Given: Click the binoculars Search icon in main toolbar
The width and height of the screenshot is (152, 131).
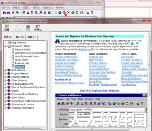Looking at the screenshot, I should pyautogui.click(x=4, y=13).
